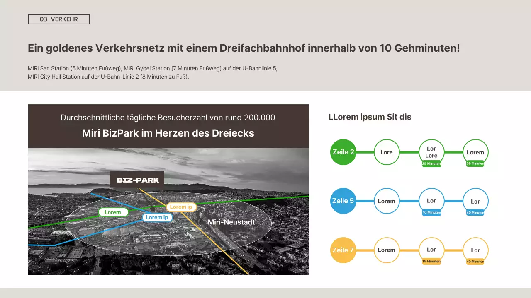Viewport: 531px width, 298px height.
Task: Select the blue Lorem ip map marker
Action: pos(157,217)
